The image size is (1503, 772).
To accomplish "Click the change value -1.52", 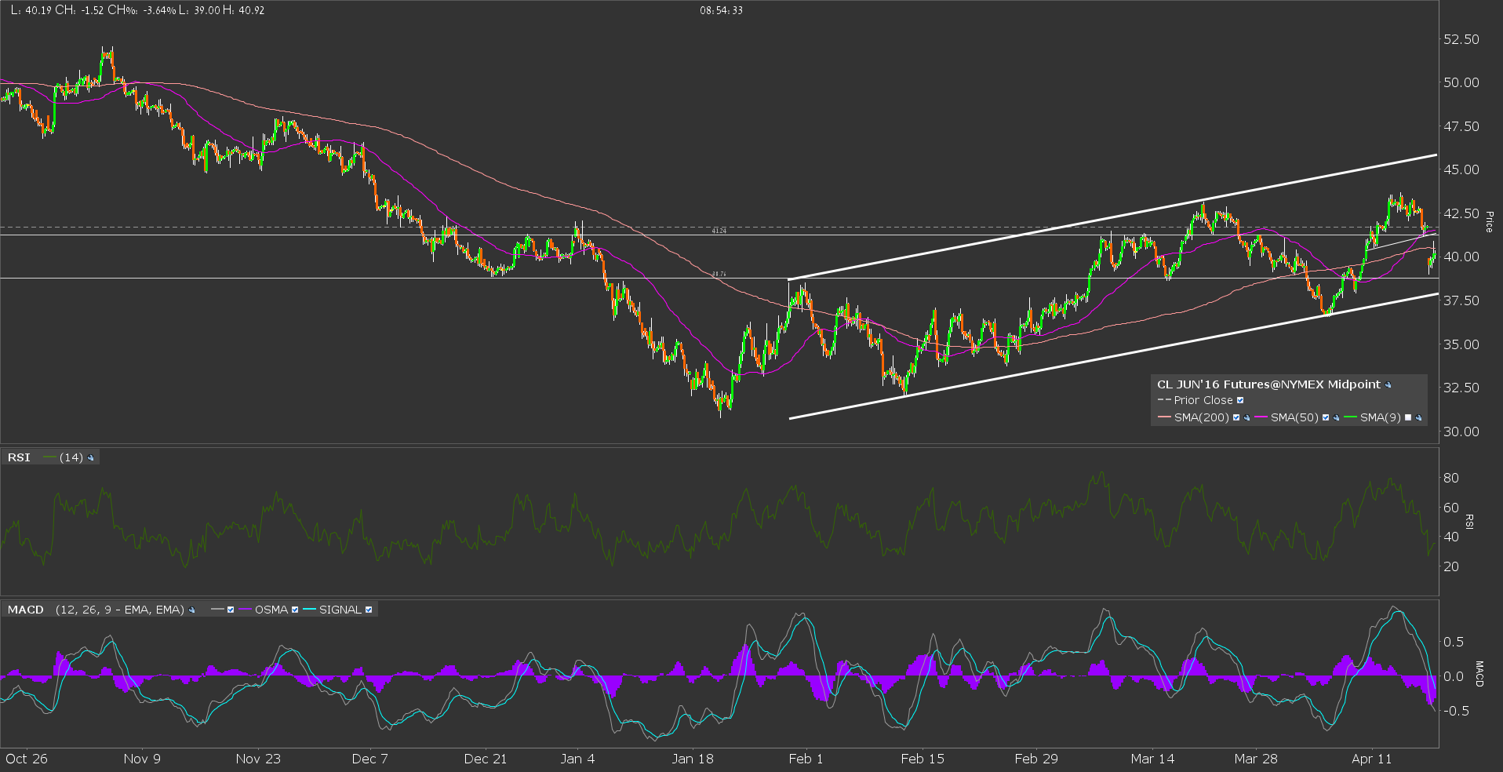I will 94,11.
